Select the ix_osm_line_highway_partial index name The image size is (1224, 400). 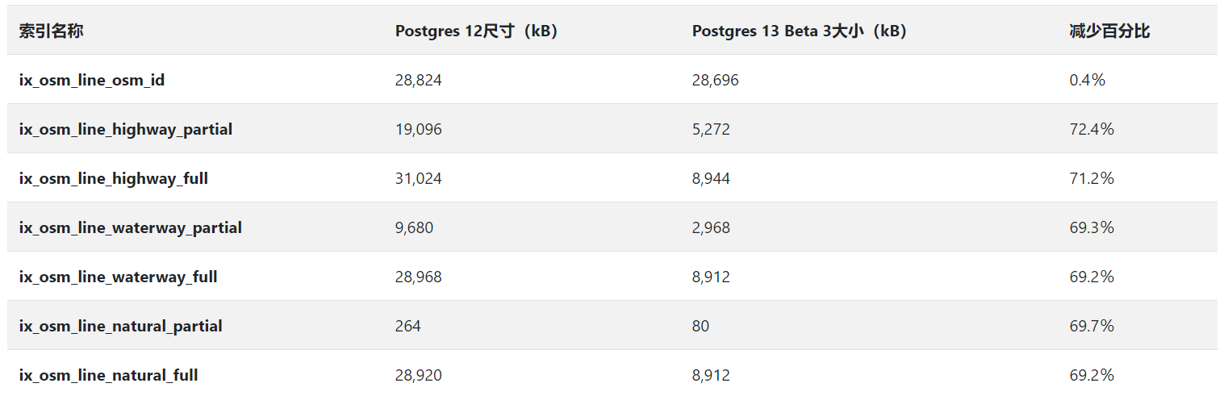pos(126,129)
